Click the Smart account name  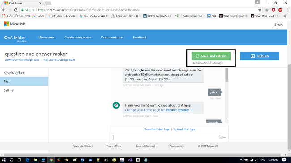(x=279, y=25)
